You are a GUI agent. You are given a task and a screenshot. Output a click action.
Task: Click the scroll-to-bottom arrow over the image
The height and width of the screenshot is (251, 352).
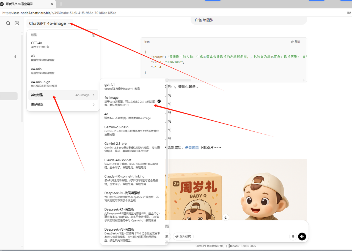(x=226, y=217)
